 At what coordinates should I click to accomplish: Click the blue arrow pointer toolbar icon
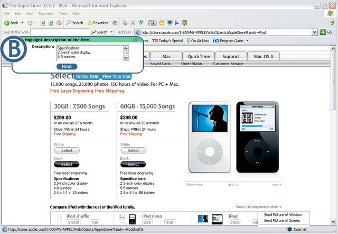(x=177, y=23)
